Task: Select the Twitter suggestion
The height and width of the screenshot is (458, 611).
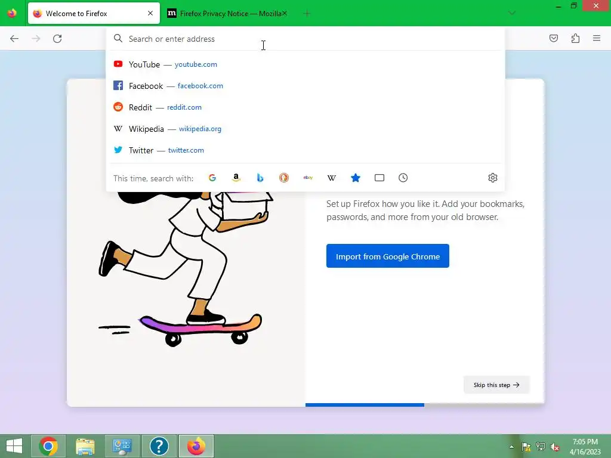Action: 305,150
